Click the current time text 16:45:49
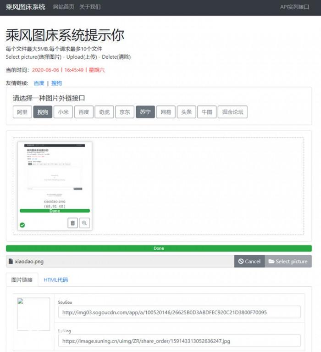The width and height of the screenshot is (321, 352). (x=74, y=70)
